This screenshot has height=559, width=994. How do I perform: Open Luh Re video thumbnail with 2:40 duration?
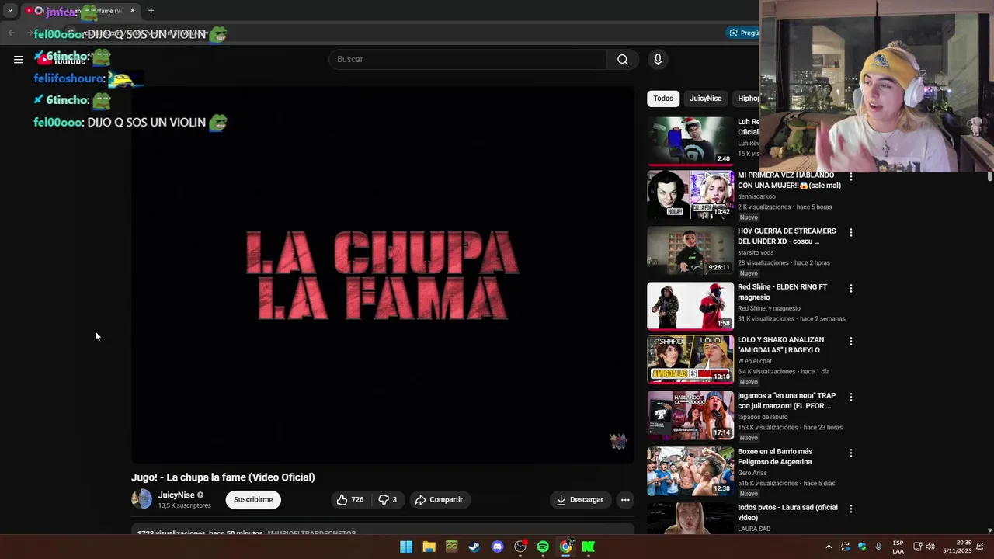(x=690, y=141)
